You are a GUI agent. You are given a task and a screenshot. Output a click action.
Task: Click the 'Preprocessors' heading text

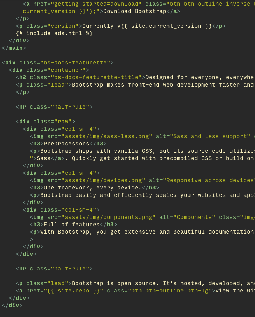(67, 144)
